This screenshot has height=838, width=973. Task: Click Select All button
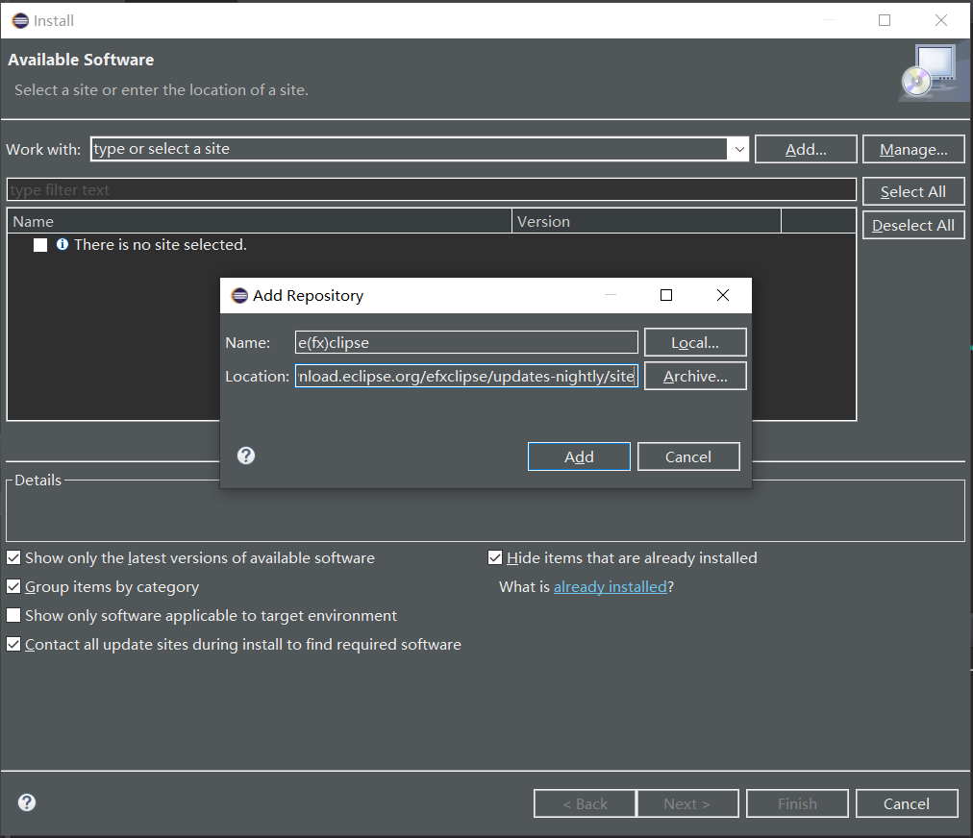[x=913, y=191]
